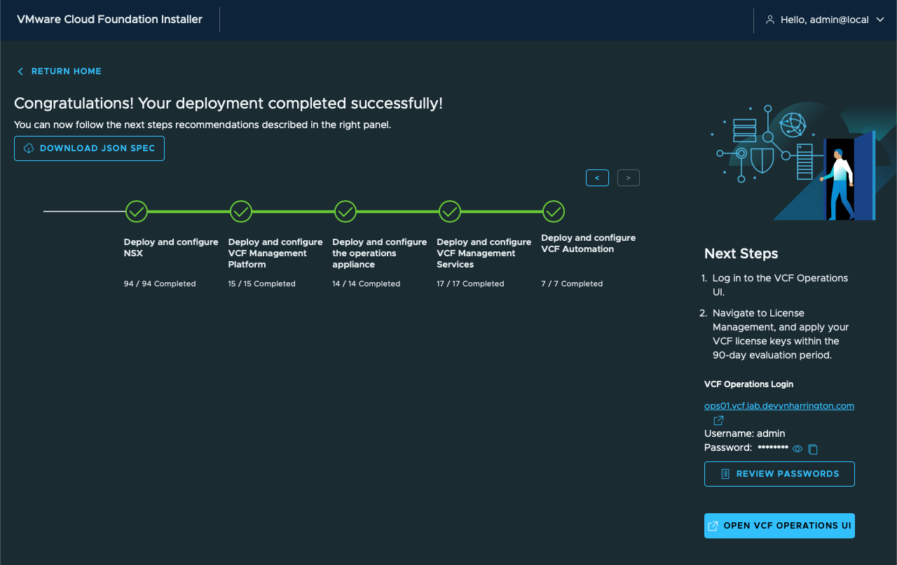Image resolution: width=897 pixels, height=565 pixels.
Task: Click '15 / 15 Completed' status text
Action: pos(262,284)
